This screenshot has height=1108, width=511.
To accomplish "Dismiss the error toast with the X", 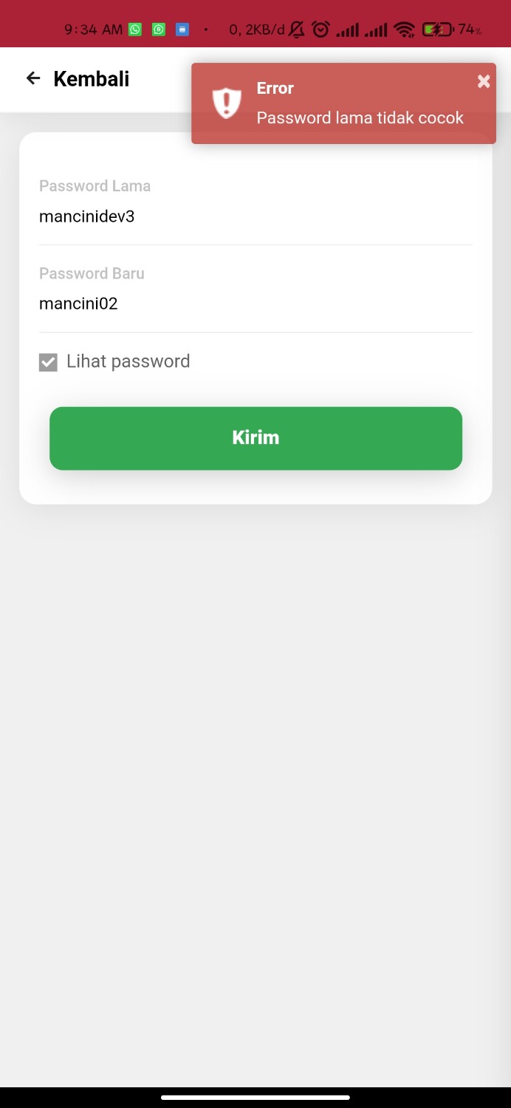I will tap(484, 81).
